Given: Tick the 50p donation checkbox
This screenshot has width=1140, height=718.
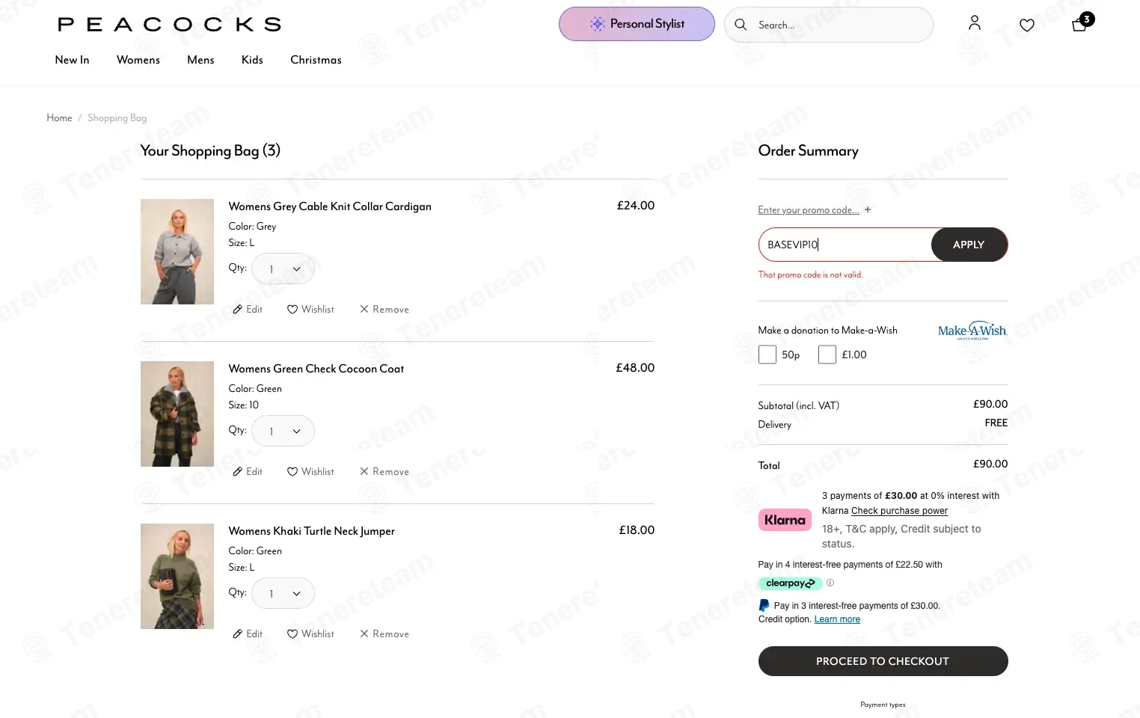Looking at the screenshot, I should [x=767, y=355].
